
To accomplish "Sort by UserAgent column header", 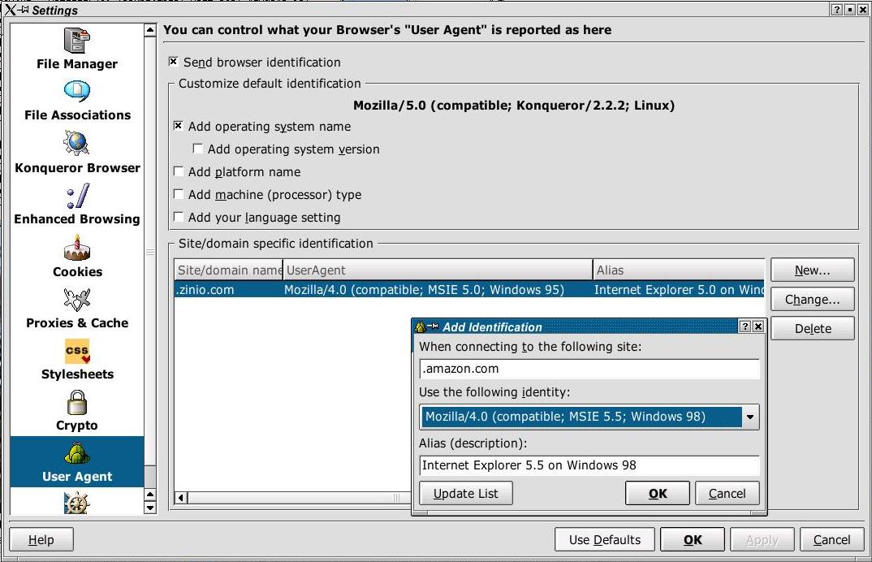I will tap(438, 270).
